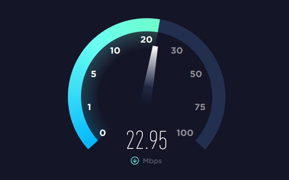Click the 22.95 speed readout
This screenshot has height=180, width=289.
click(146, 140)
